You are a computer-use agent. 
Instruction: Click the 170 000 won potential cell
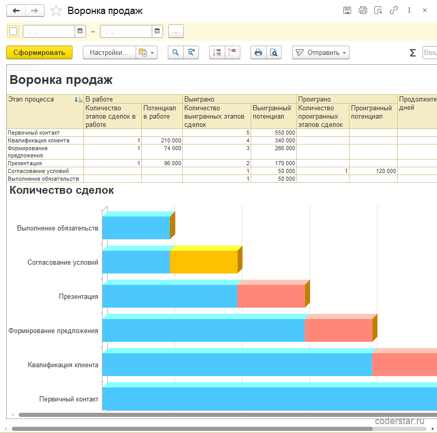pyautogui.click(x=274, y=163)
